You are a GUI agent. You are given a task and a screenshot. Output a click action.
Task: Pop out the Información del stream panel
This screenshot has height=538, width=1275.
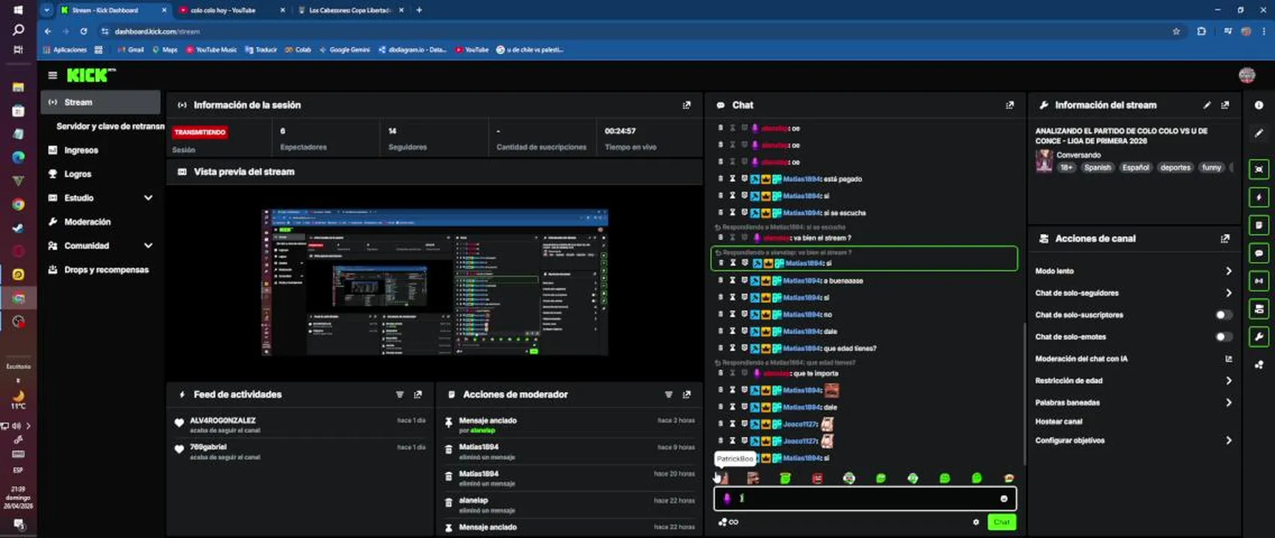pos(1225,105)
